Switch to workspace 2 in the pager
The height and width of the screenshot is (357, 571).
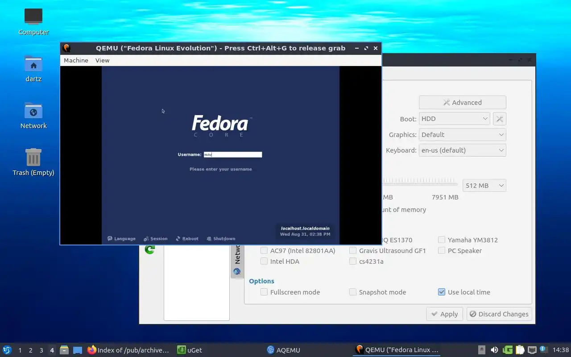pos(30,350)
